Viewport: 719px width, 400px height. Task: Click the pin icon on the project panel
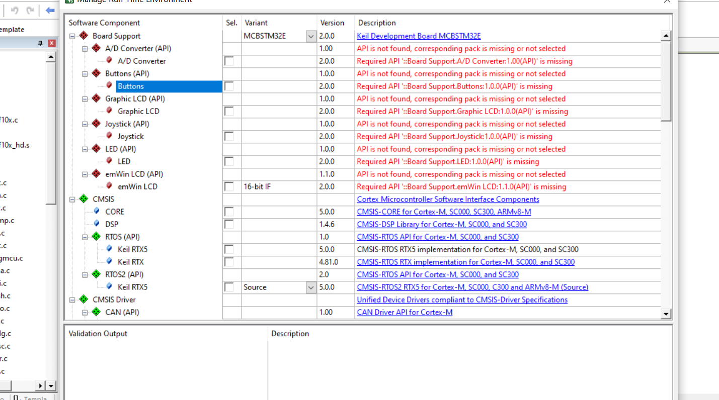click(x=41, y=44)
